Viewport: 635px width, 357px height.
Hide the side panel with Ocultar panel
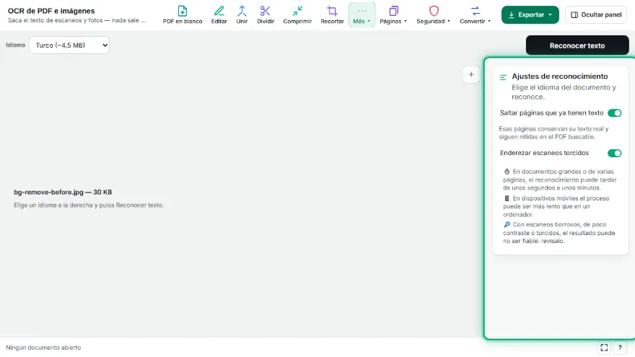coord(596,15)
